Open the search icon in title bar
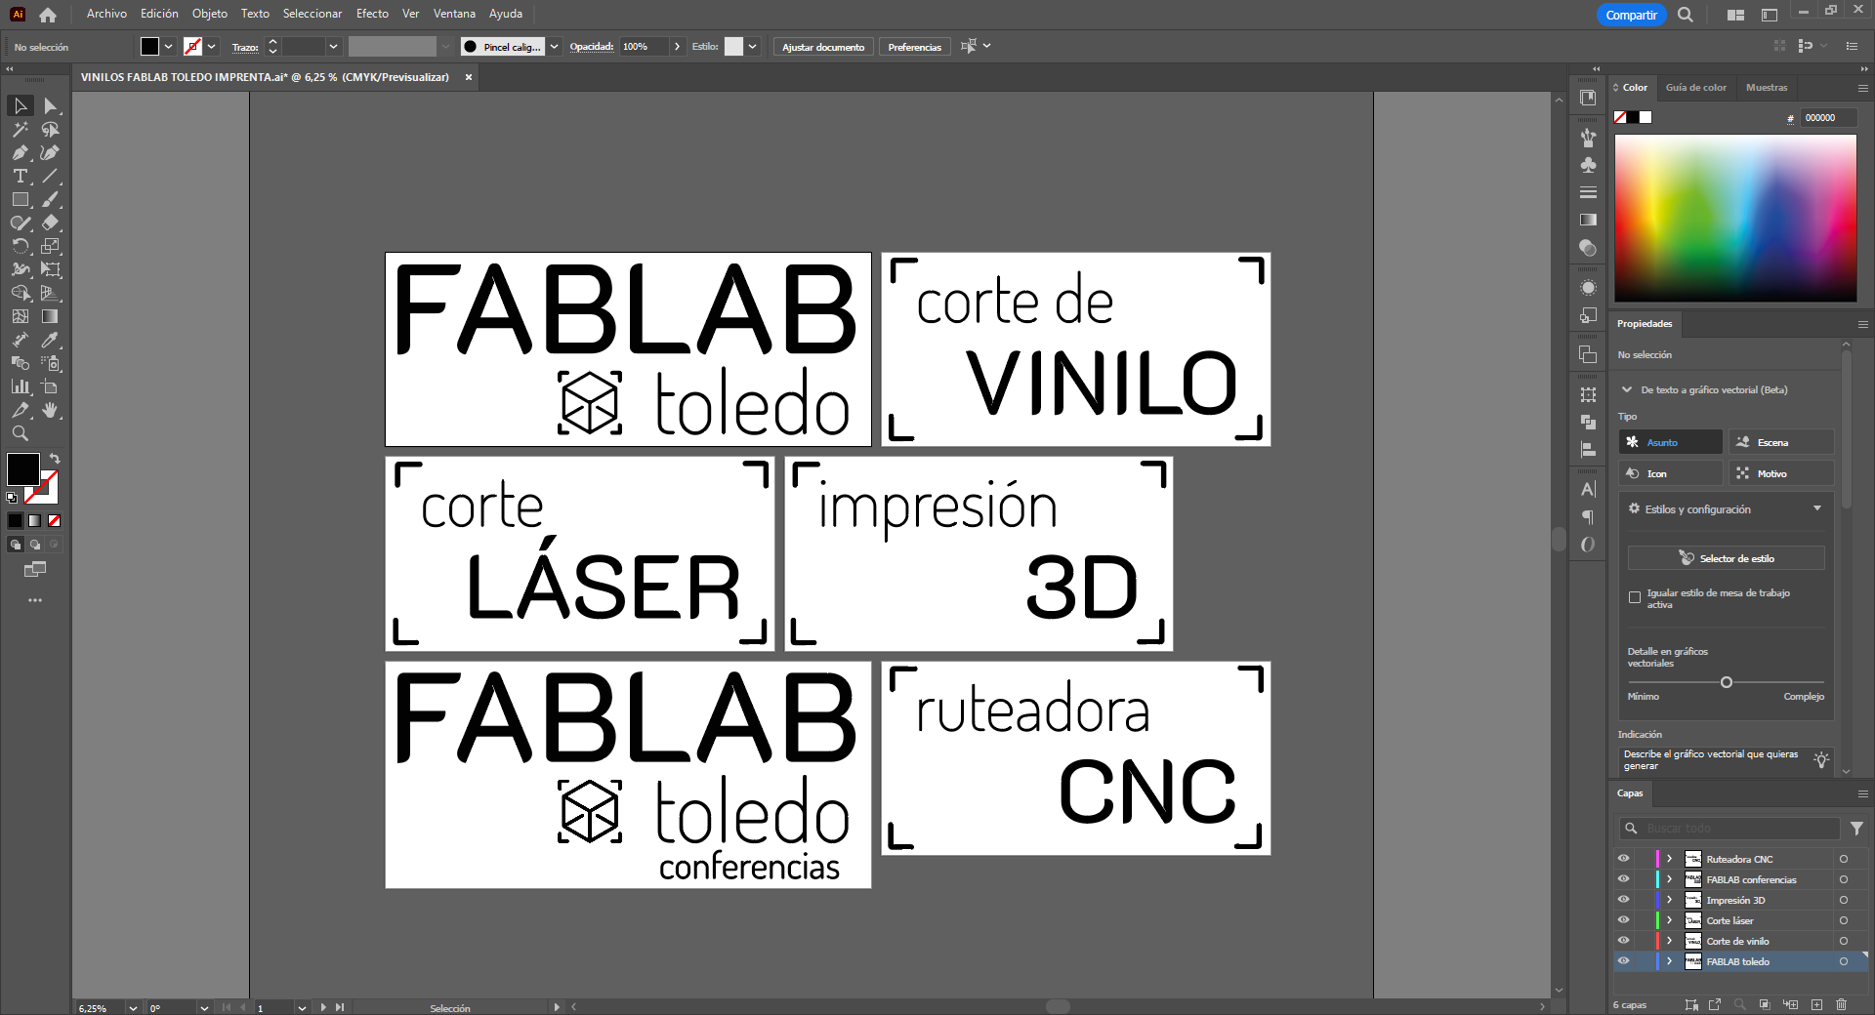The width and height of the screenshot is (1875, 1015). pos(1686,15)
